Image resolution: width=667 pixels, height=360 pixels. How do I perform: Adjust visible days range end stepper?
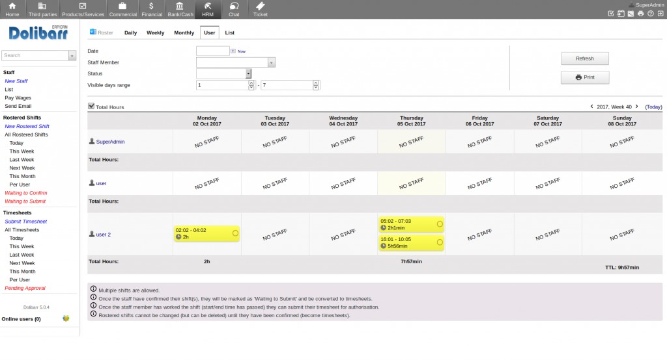point(316,85)
